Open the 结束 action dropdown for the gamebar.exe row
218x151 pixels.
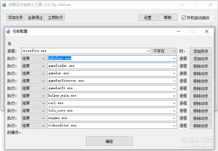click(34, 73)
